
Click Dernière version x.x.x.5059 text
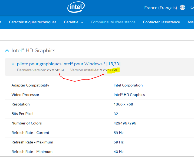click(40, 70)
